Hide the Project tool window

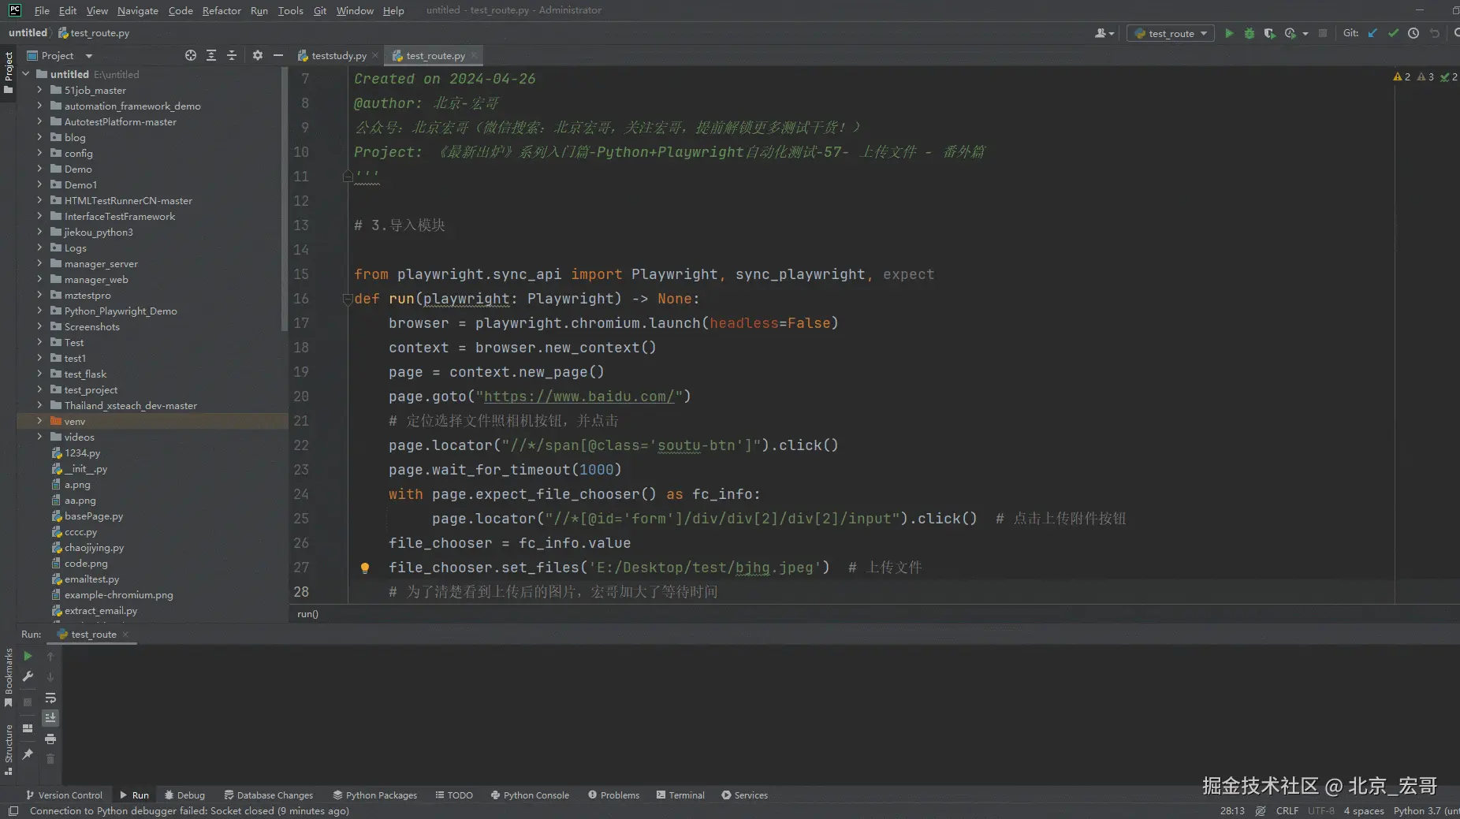point(277,55)
